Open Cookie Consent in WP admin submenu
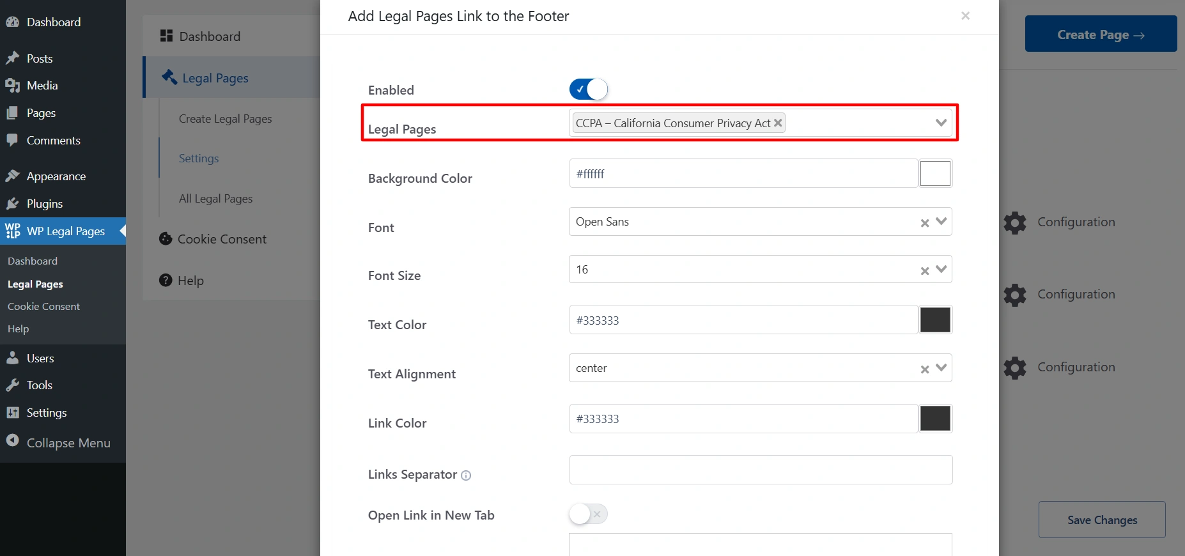The image size is (1185, 556). pyautogui.click(x=43, y=307)
